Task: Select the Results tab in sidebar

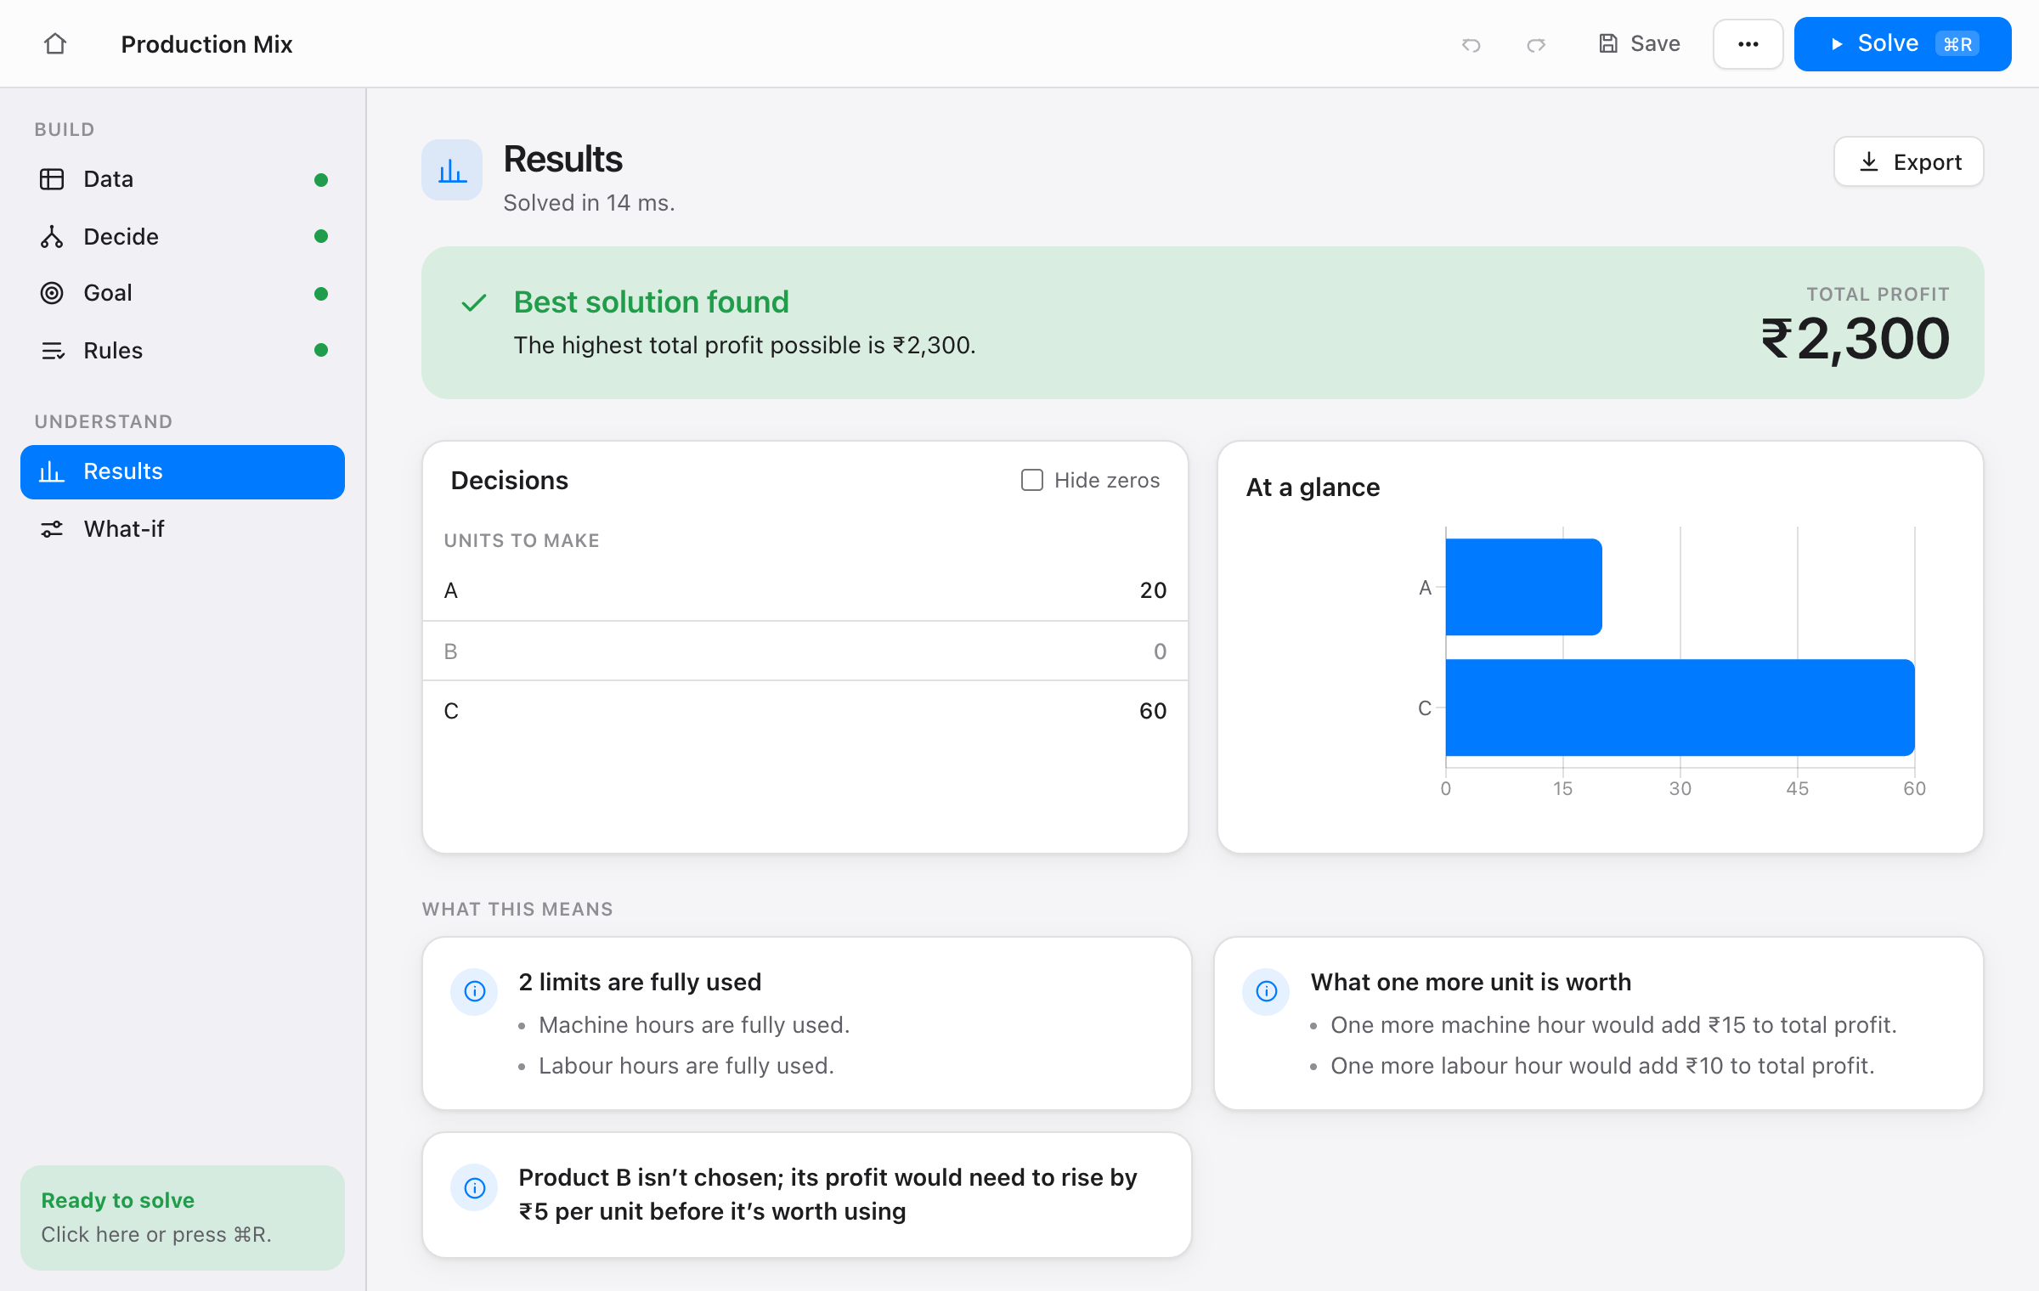Action: click(183, 471)
